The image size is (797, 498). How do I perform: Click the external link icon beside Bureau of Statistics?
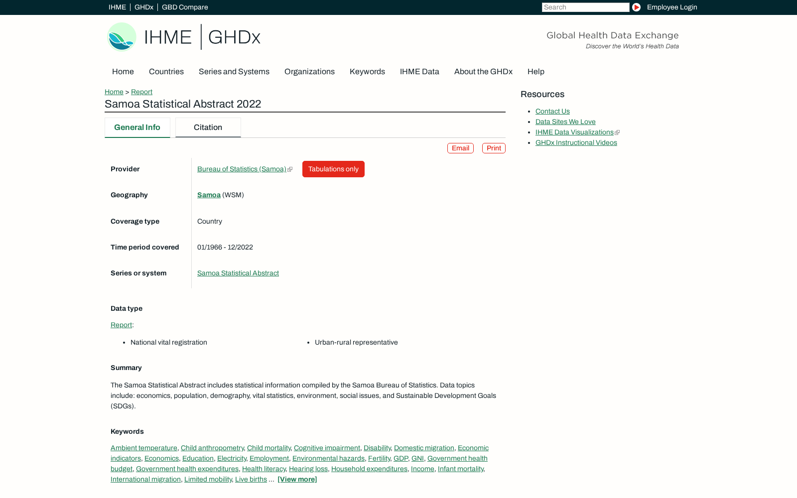(x=290, y=169)
